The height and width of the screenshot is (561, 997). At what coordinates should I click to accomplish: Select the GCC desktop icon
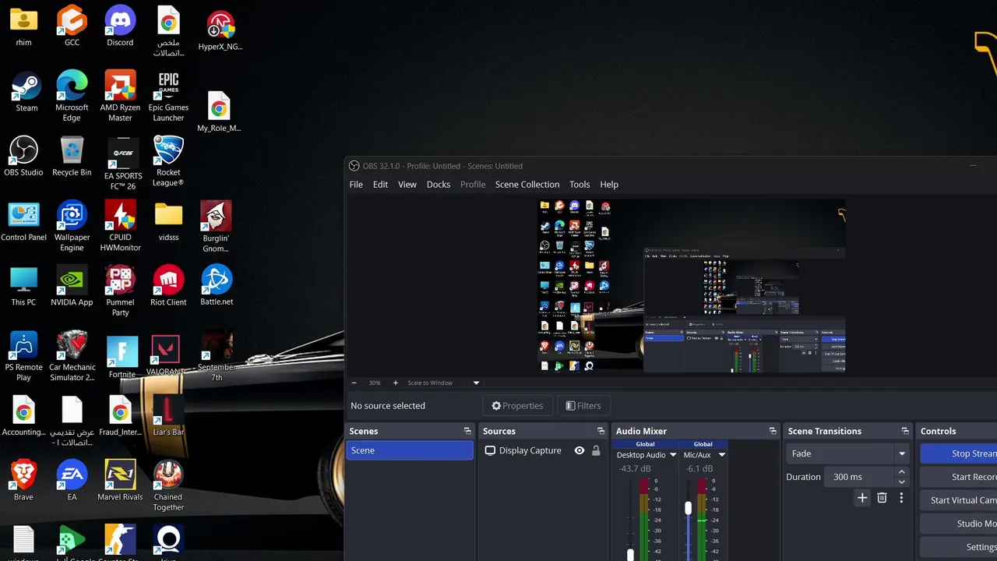72,27
